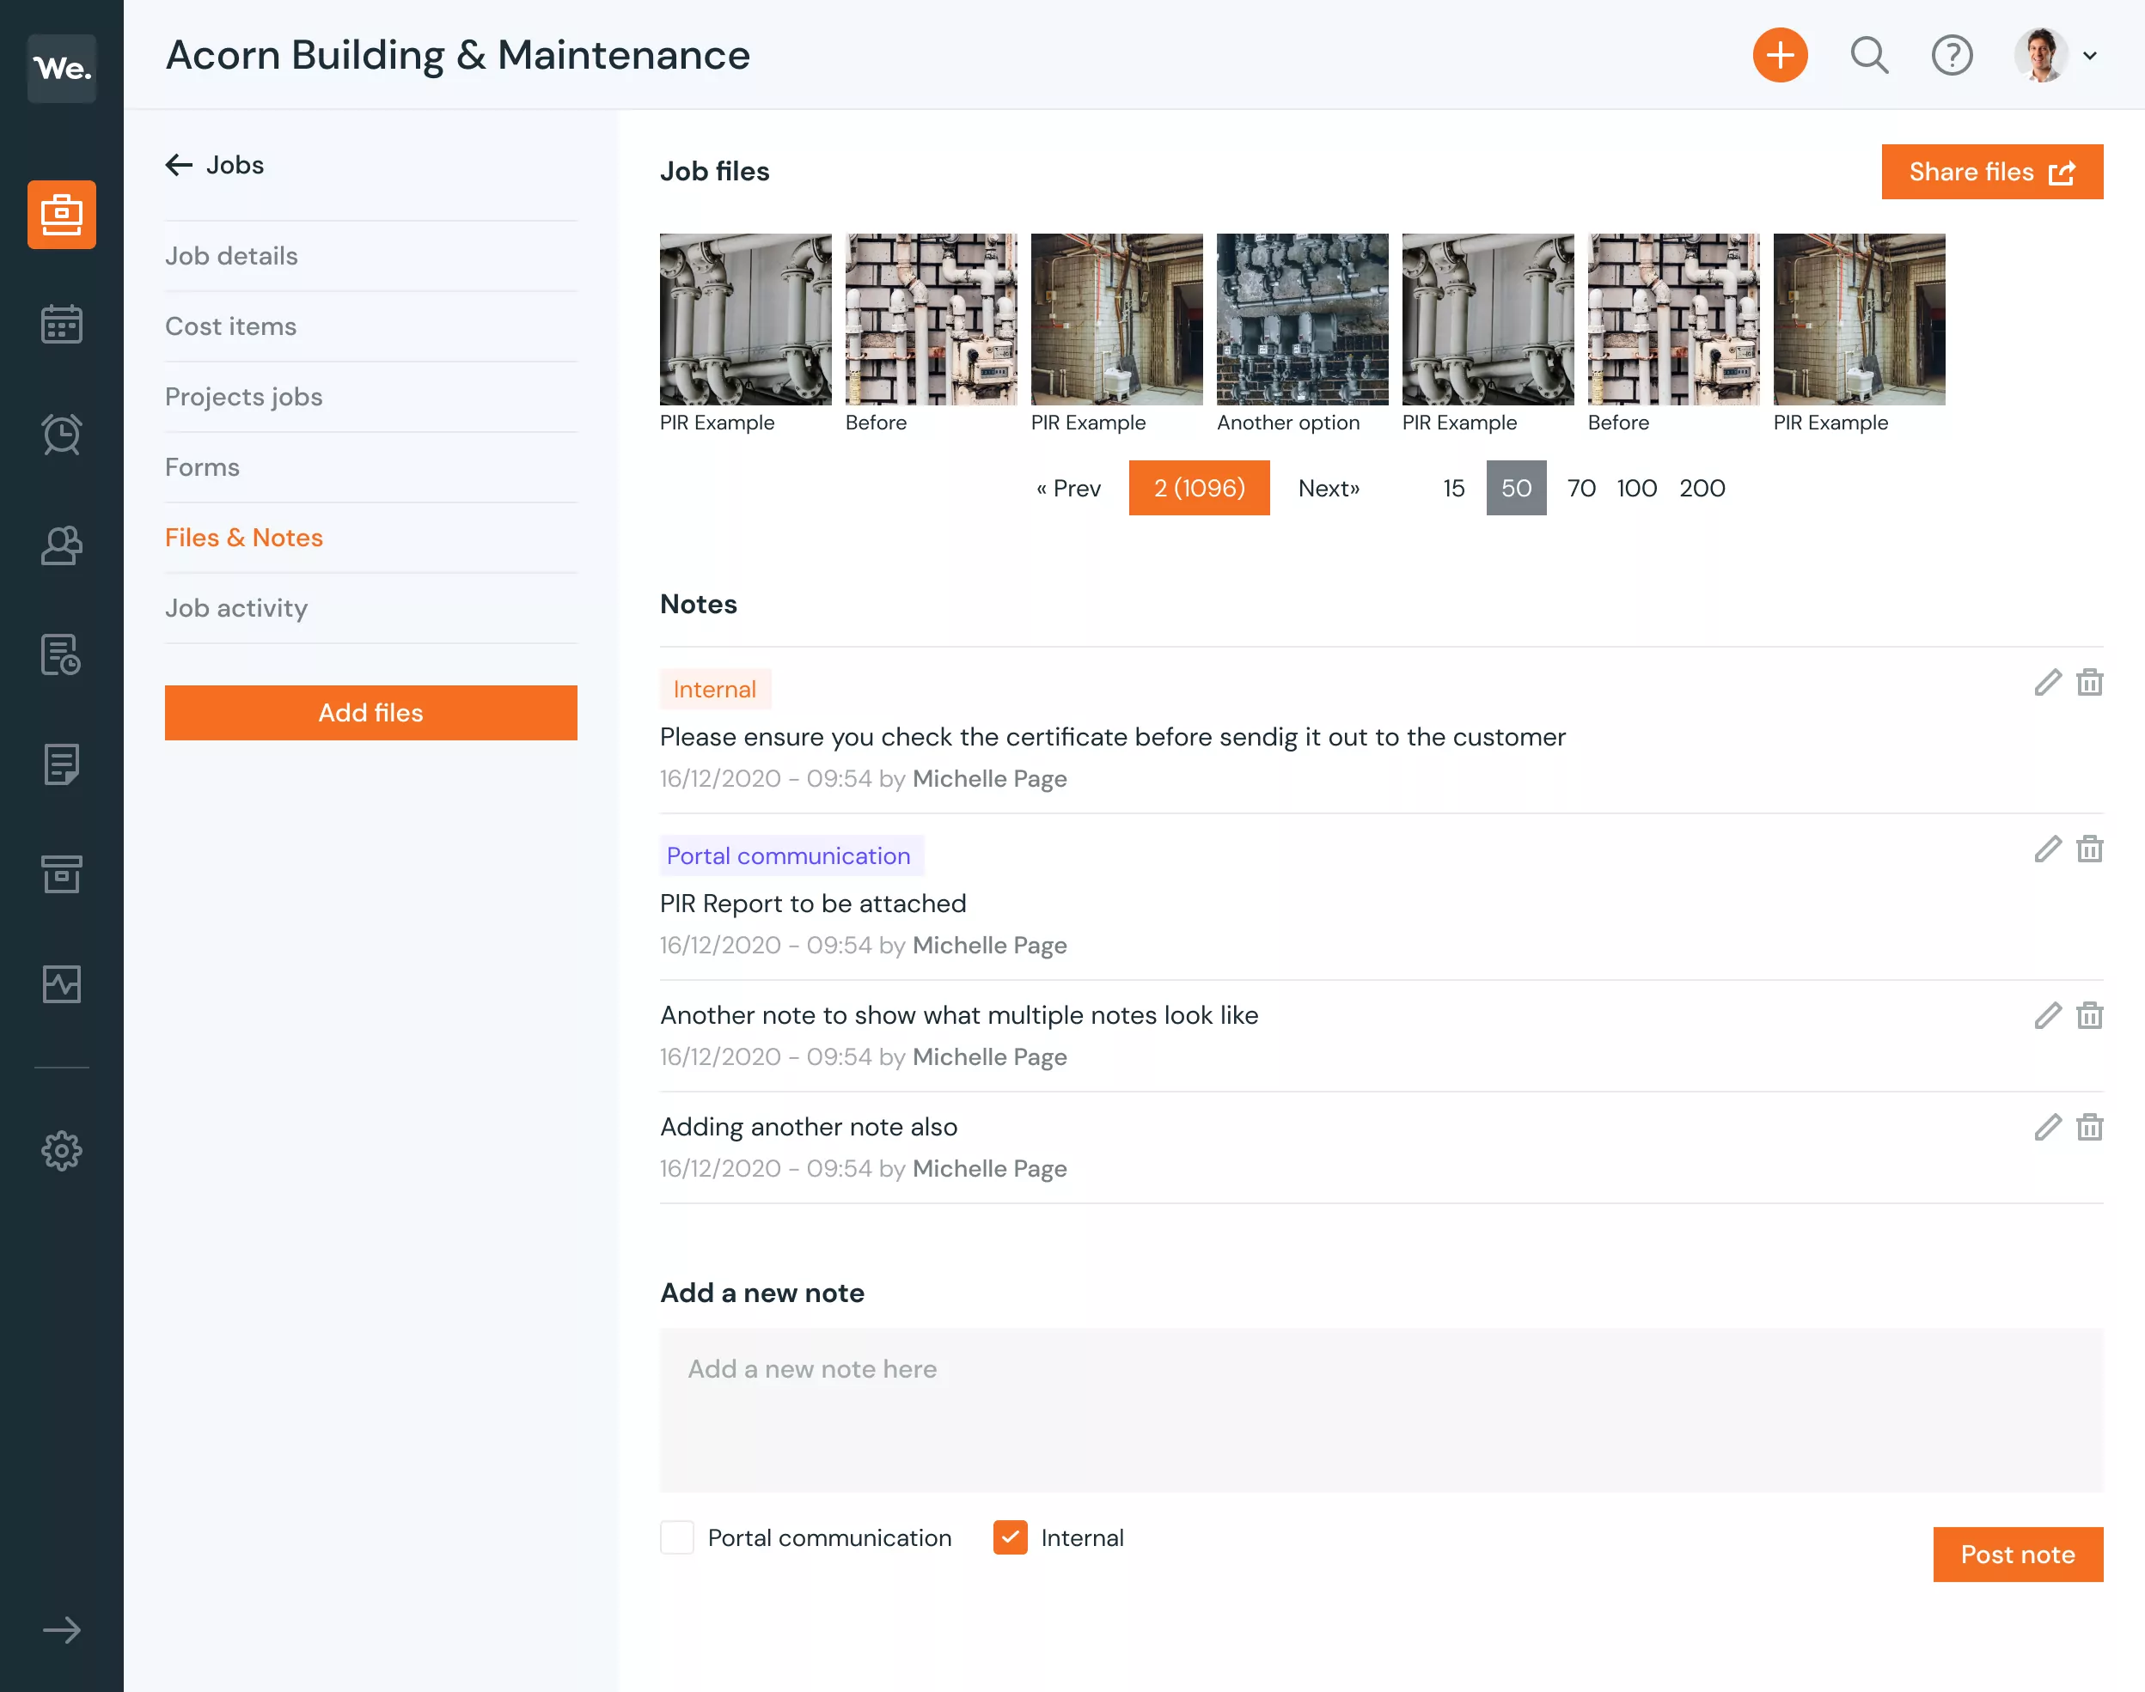The image size is (2145, 1692).
Task: Select 200 items per page view
Action: pyautogui.click(x=1701, y=487)
